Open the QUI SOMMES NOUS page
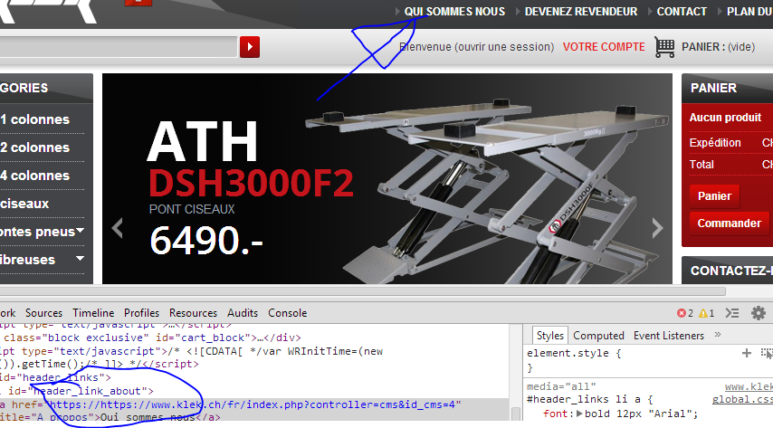Image resolution: width=773 pixels, height=428 pixels. 454,12
